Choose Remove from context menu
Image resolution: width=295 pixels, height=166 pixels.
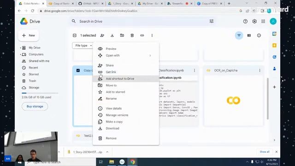[x=126, y=138]
